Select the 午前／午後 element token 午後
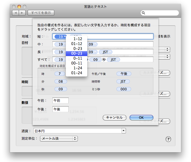 click(124, 74)
